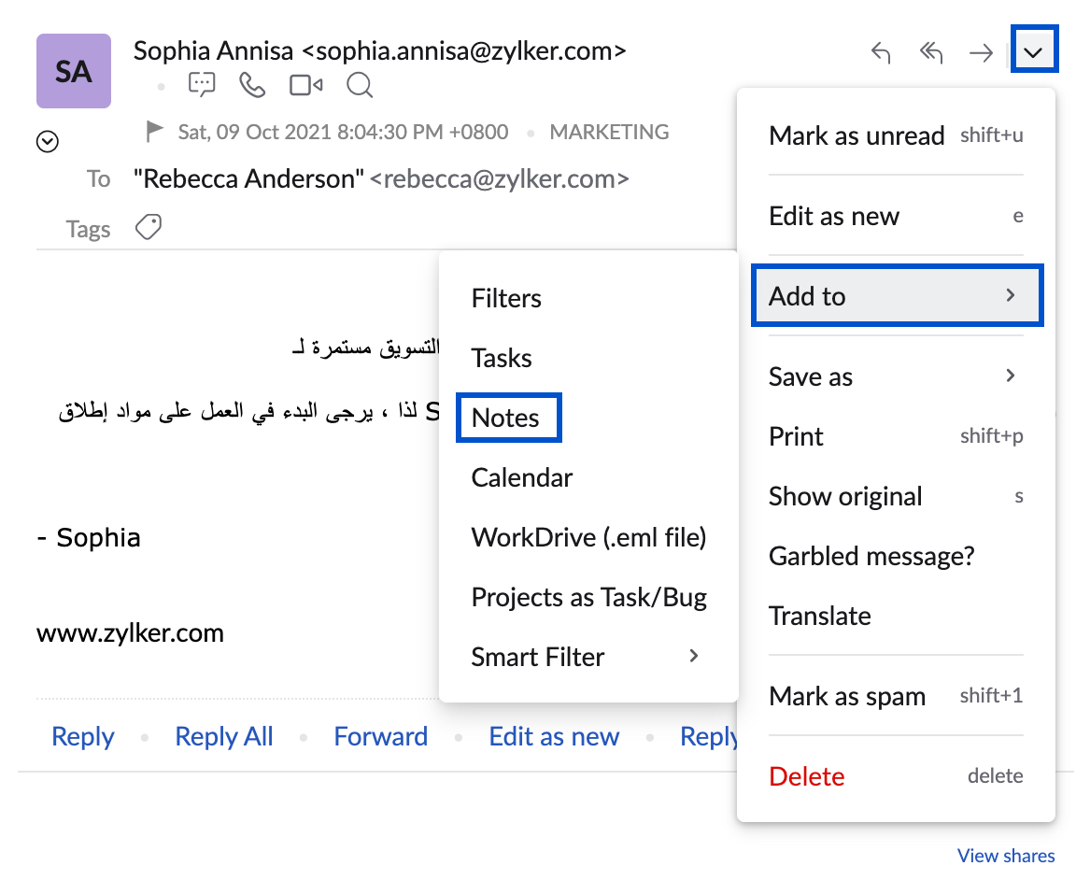Open the View shares link
Image resolution: width=1076 pixels, height=880 pixels.
point(1006,856)
